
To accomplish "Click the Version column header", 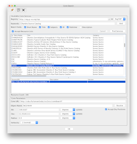I will click(107, 80).
